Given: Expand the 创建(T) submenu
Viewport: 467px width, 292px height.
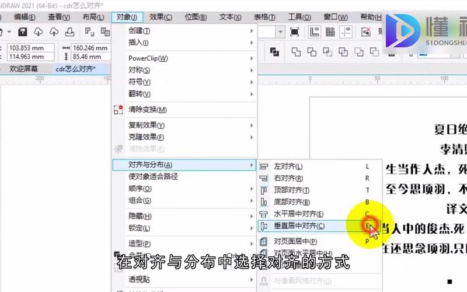Looking at the screenshot, I should point(184,31).
